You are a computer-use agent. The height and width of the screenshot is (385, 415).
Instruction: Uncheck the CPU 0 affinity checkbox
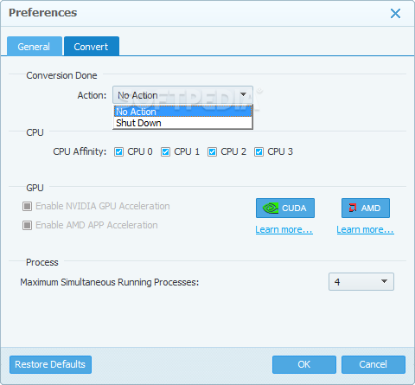pyautogui.click(x=118, y=151)
